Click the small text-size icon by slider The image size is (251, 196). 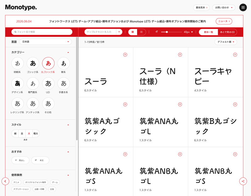click(157, 32)
